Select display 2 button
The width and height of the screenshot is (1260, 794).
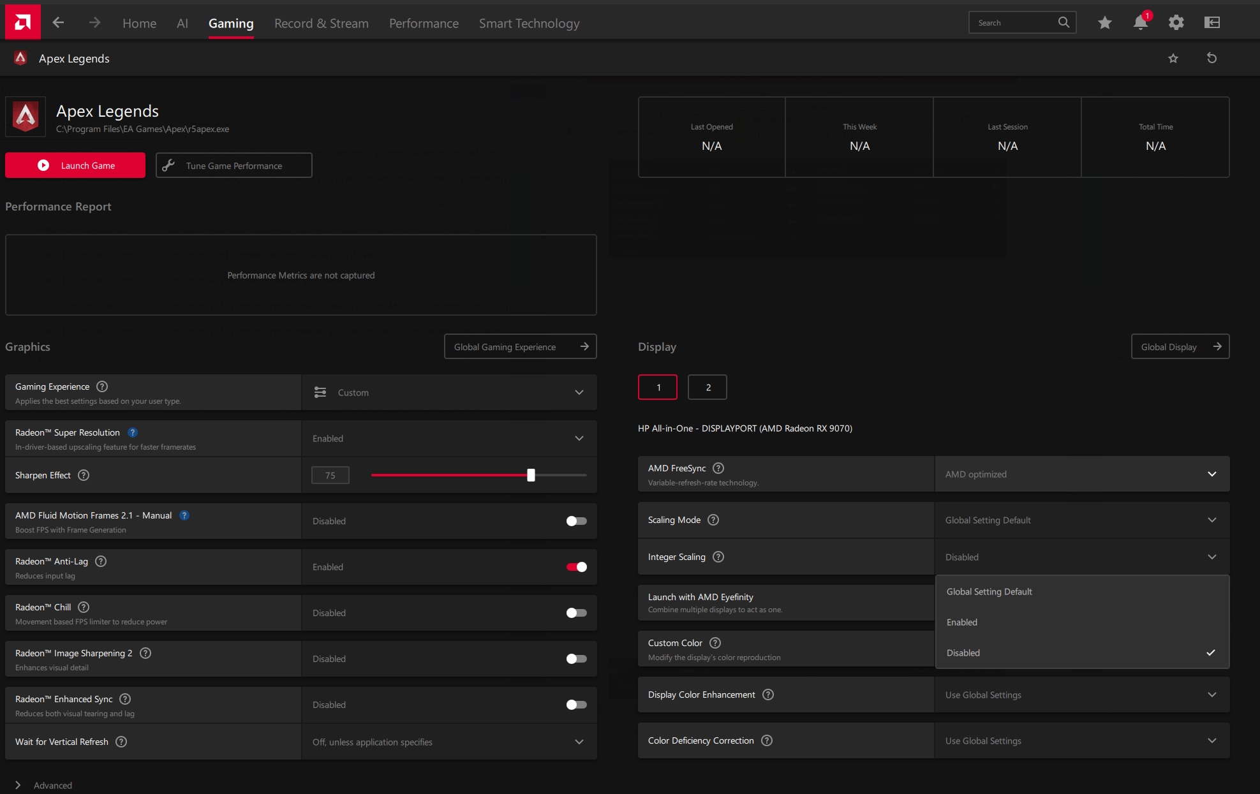click(x=708, y=387)
